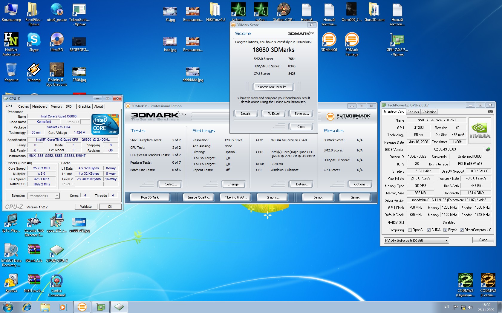Click the GPU-Z camera screenshot icon

point(490,111)
